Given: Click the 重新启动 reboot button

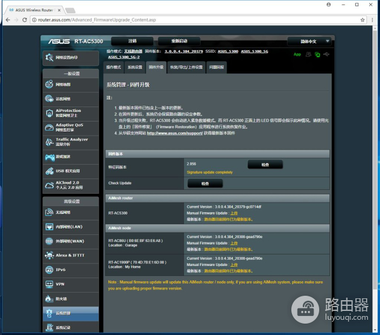Looking at the screenshot, I should pos(180,41).
